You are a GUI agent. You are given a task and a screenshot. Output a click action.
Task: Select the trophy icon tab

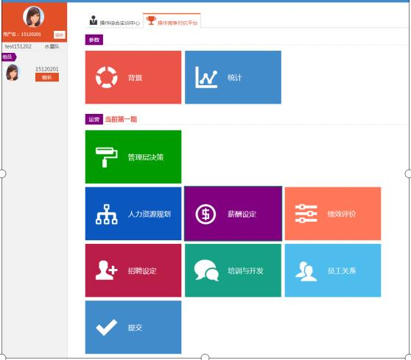coord(172,21)
